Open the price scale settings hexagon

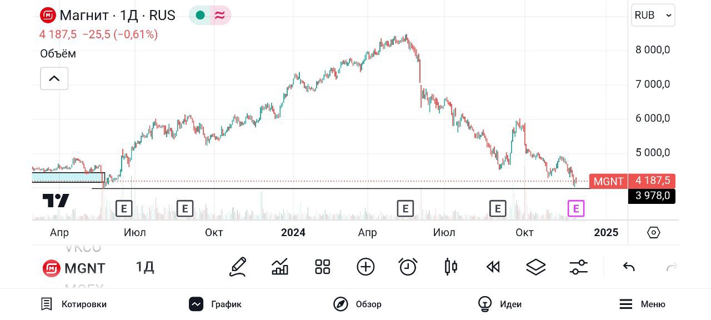[x=653, y=232]
